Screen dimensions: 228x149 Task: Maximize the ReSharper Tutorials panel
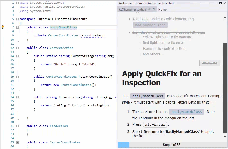click(220, 3)
